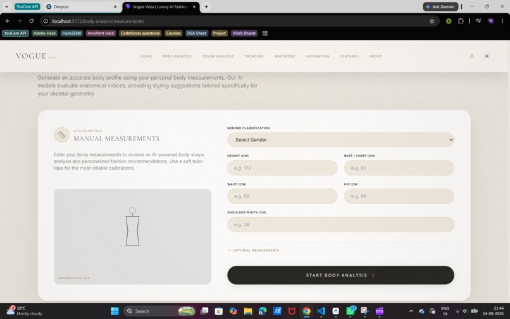Expand the Optional Measurements section

click(253, 250)
